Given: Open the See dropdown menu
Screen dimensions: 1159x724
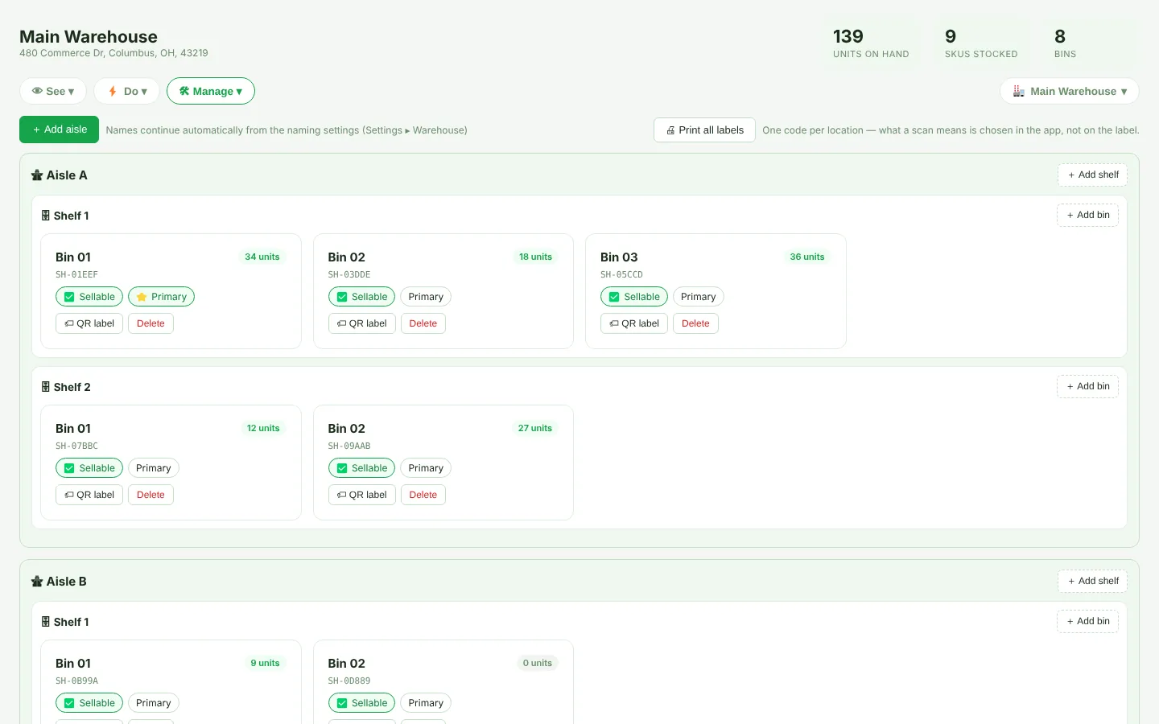Looking at the screenshot, I should click(53, 92).
